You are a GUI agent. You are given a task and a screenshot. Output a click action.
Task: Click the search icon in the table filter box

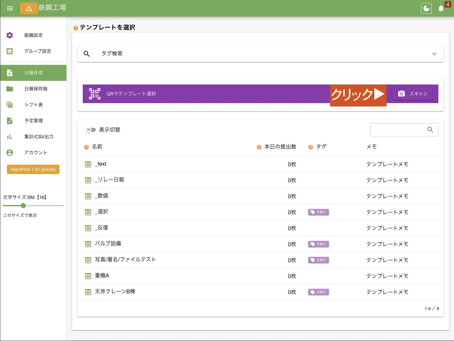point(430,130)
